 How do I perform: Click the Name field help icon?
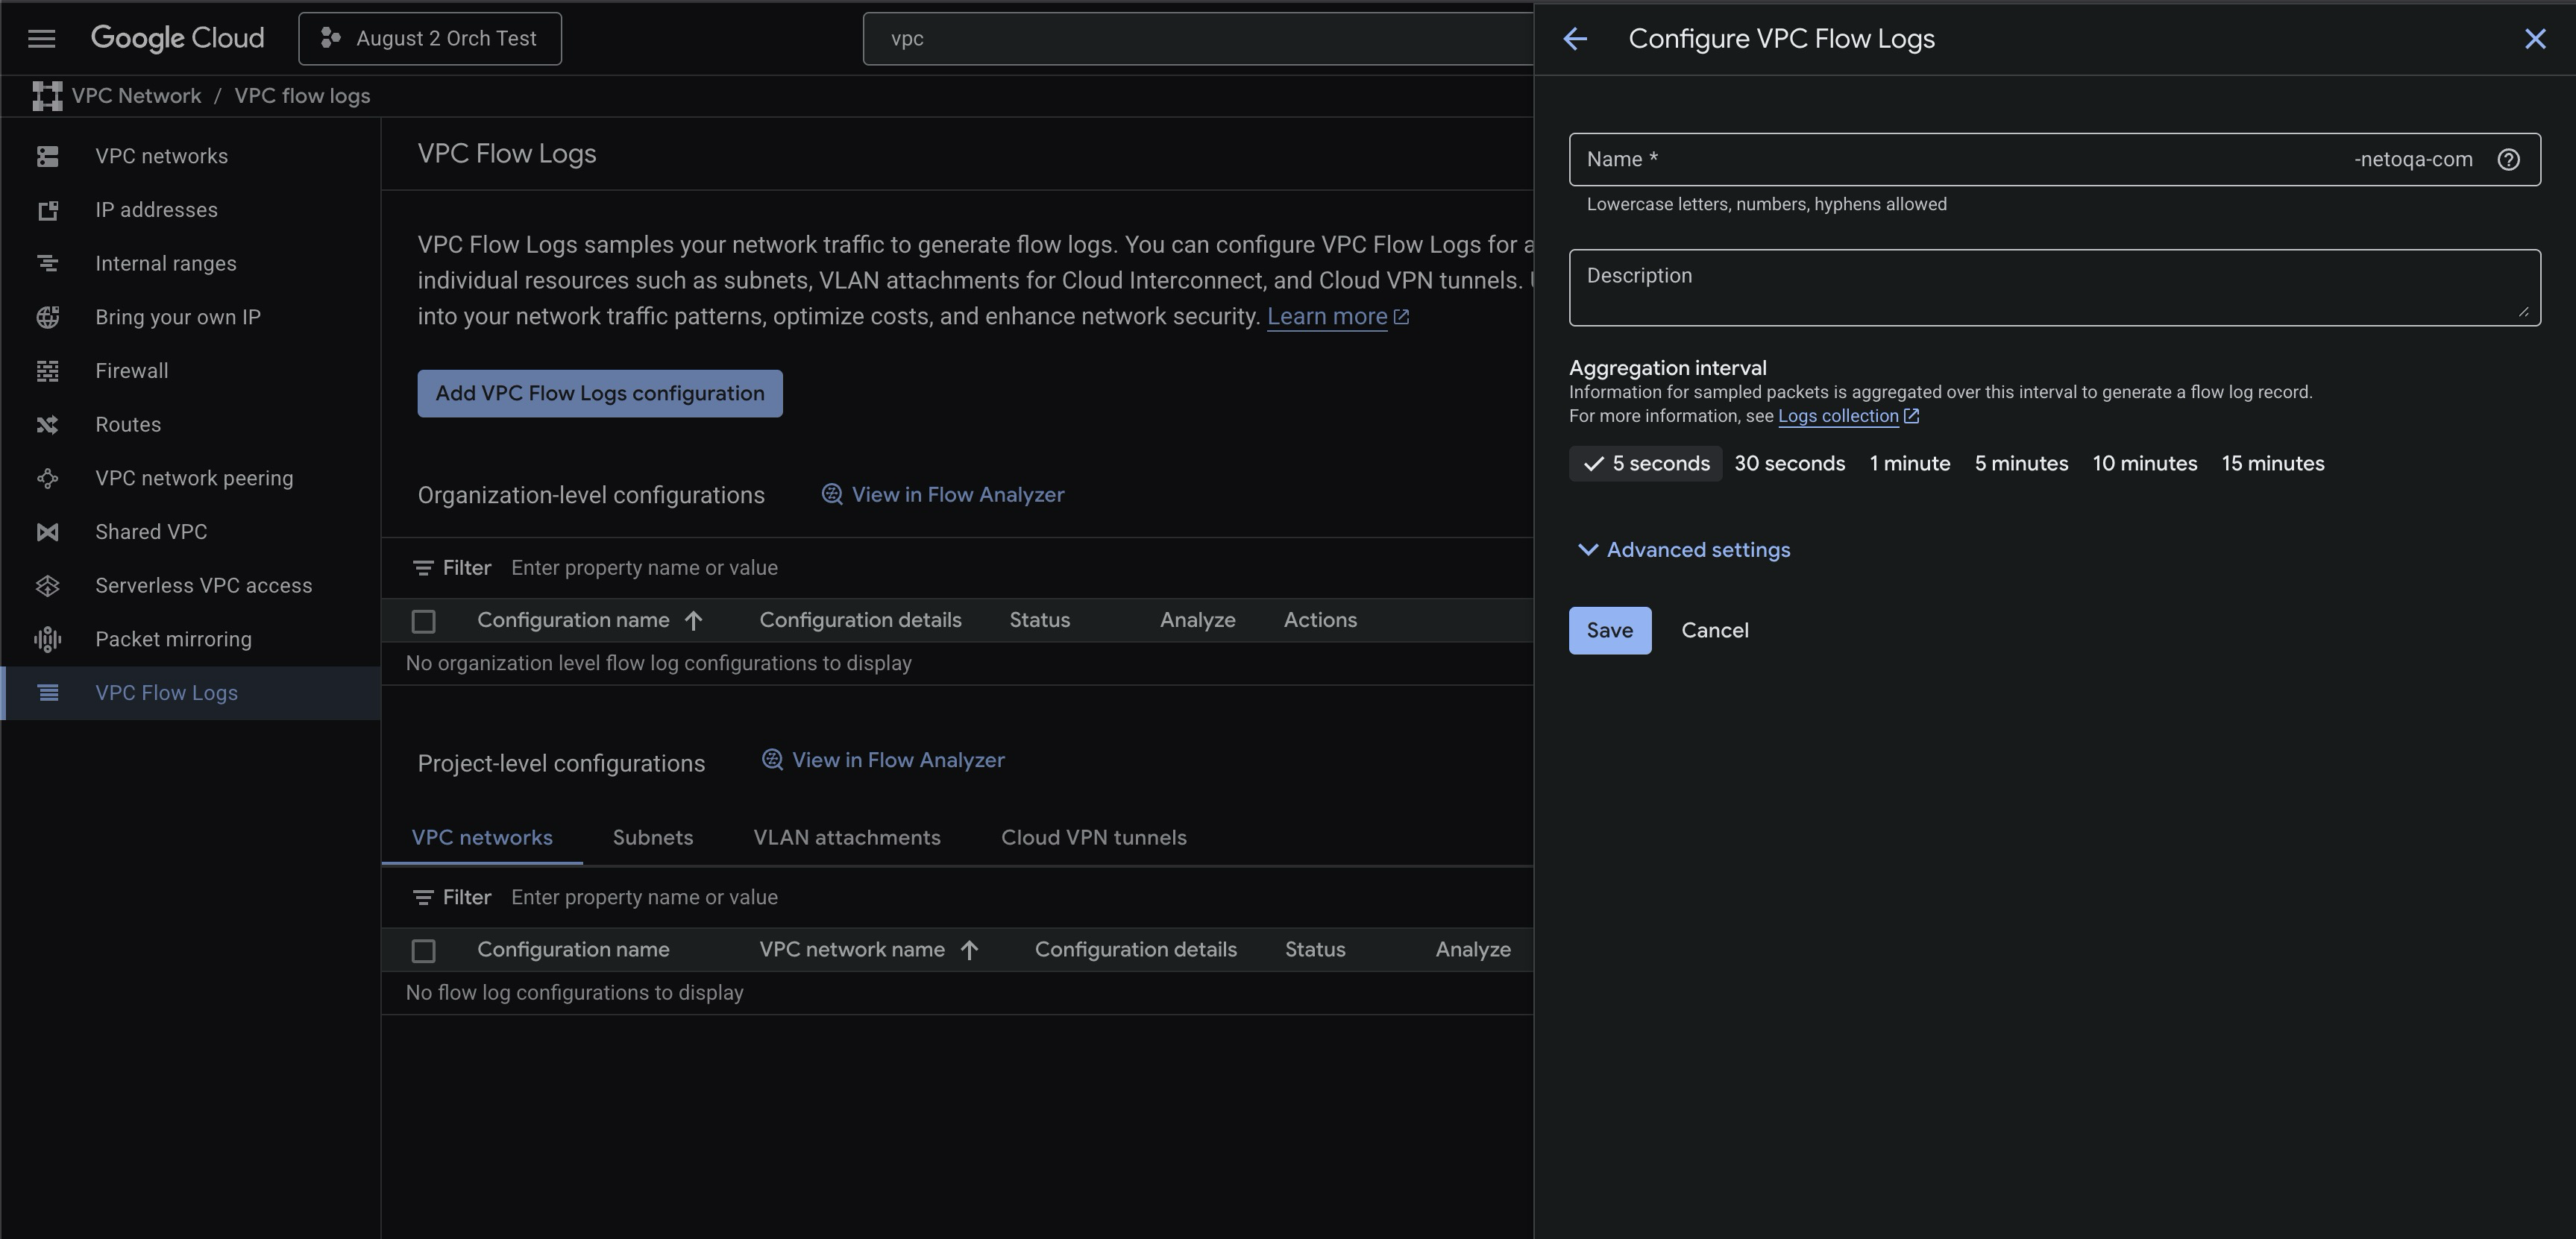pyautogui.click(x=2508, y=160)
